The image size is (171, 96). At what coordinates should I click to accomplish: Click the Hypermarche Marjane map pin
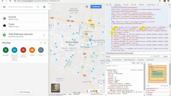(x=90, y=40)
